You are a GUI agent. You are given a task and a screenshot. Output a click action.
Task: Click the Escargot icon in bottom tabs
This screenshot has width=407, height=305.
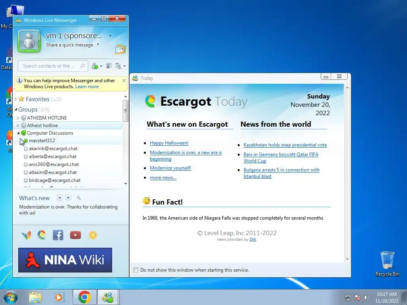click(41, 235)
